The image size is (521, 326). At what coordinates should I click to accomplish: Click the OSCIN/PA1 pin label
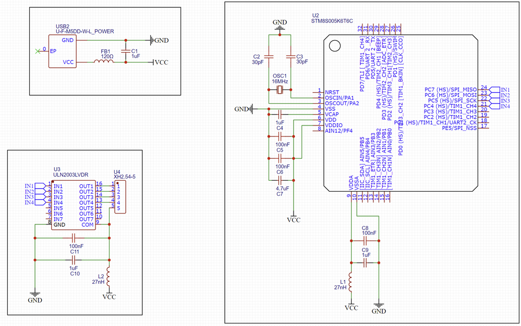(340, 98)
